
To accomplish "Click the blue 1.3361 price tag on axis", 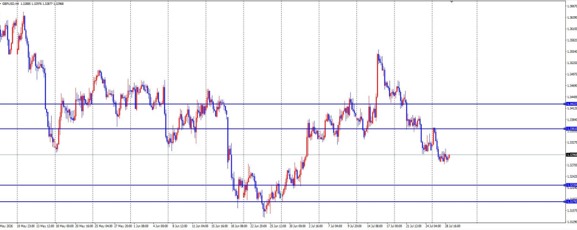I will (x=571, y=129).
